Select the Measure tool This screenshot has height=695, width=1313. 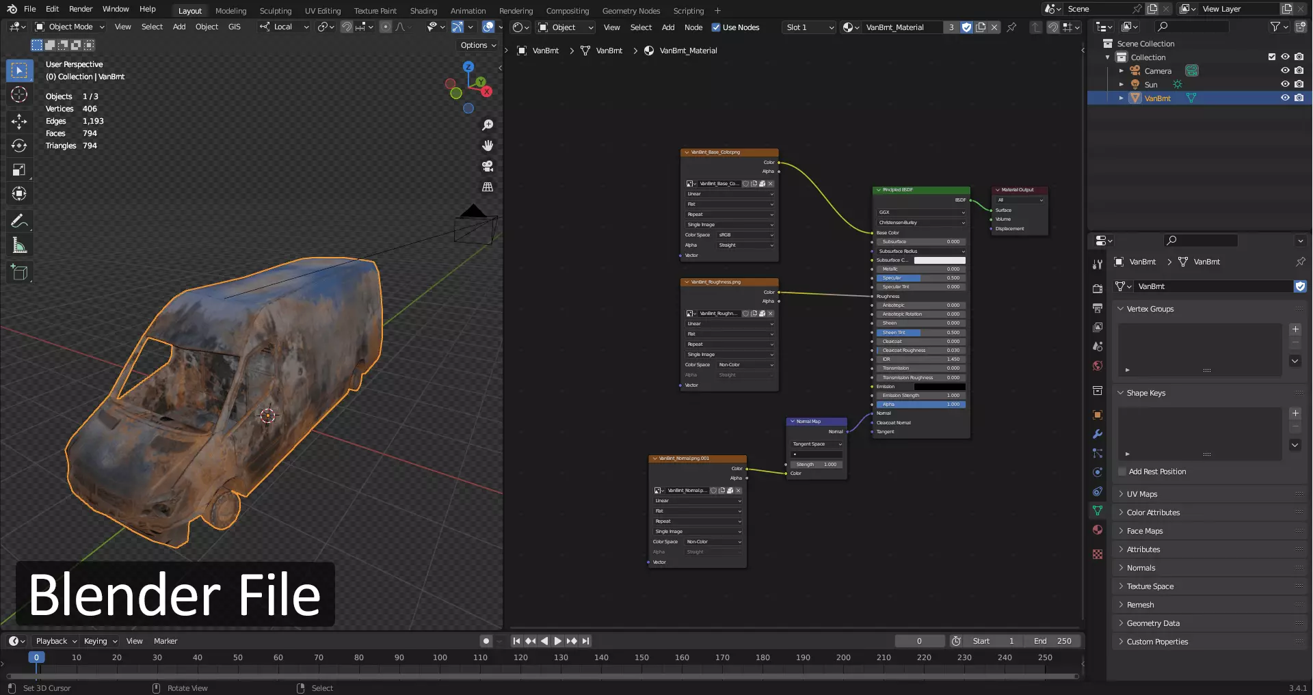pyautogui.click(x=19, y=245)
